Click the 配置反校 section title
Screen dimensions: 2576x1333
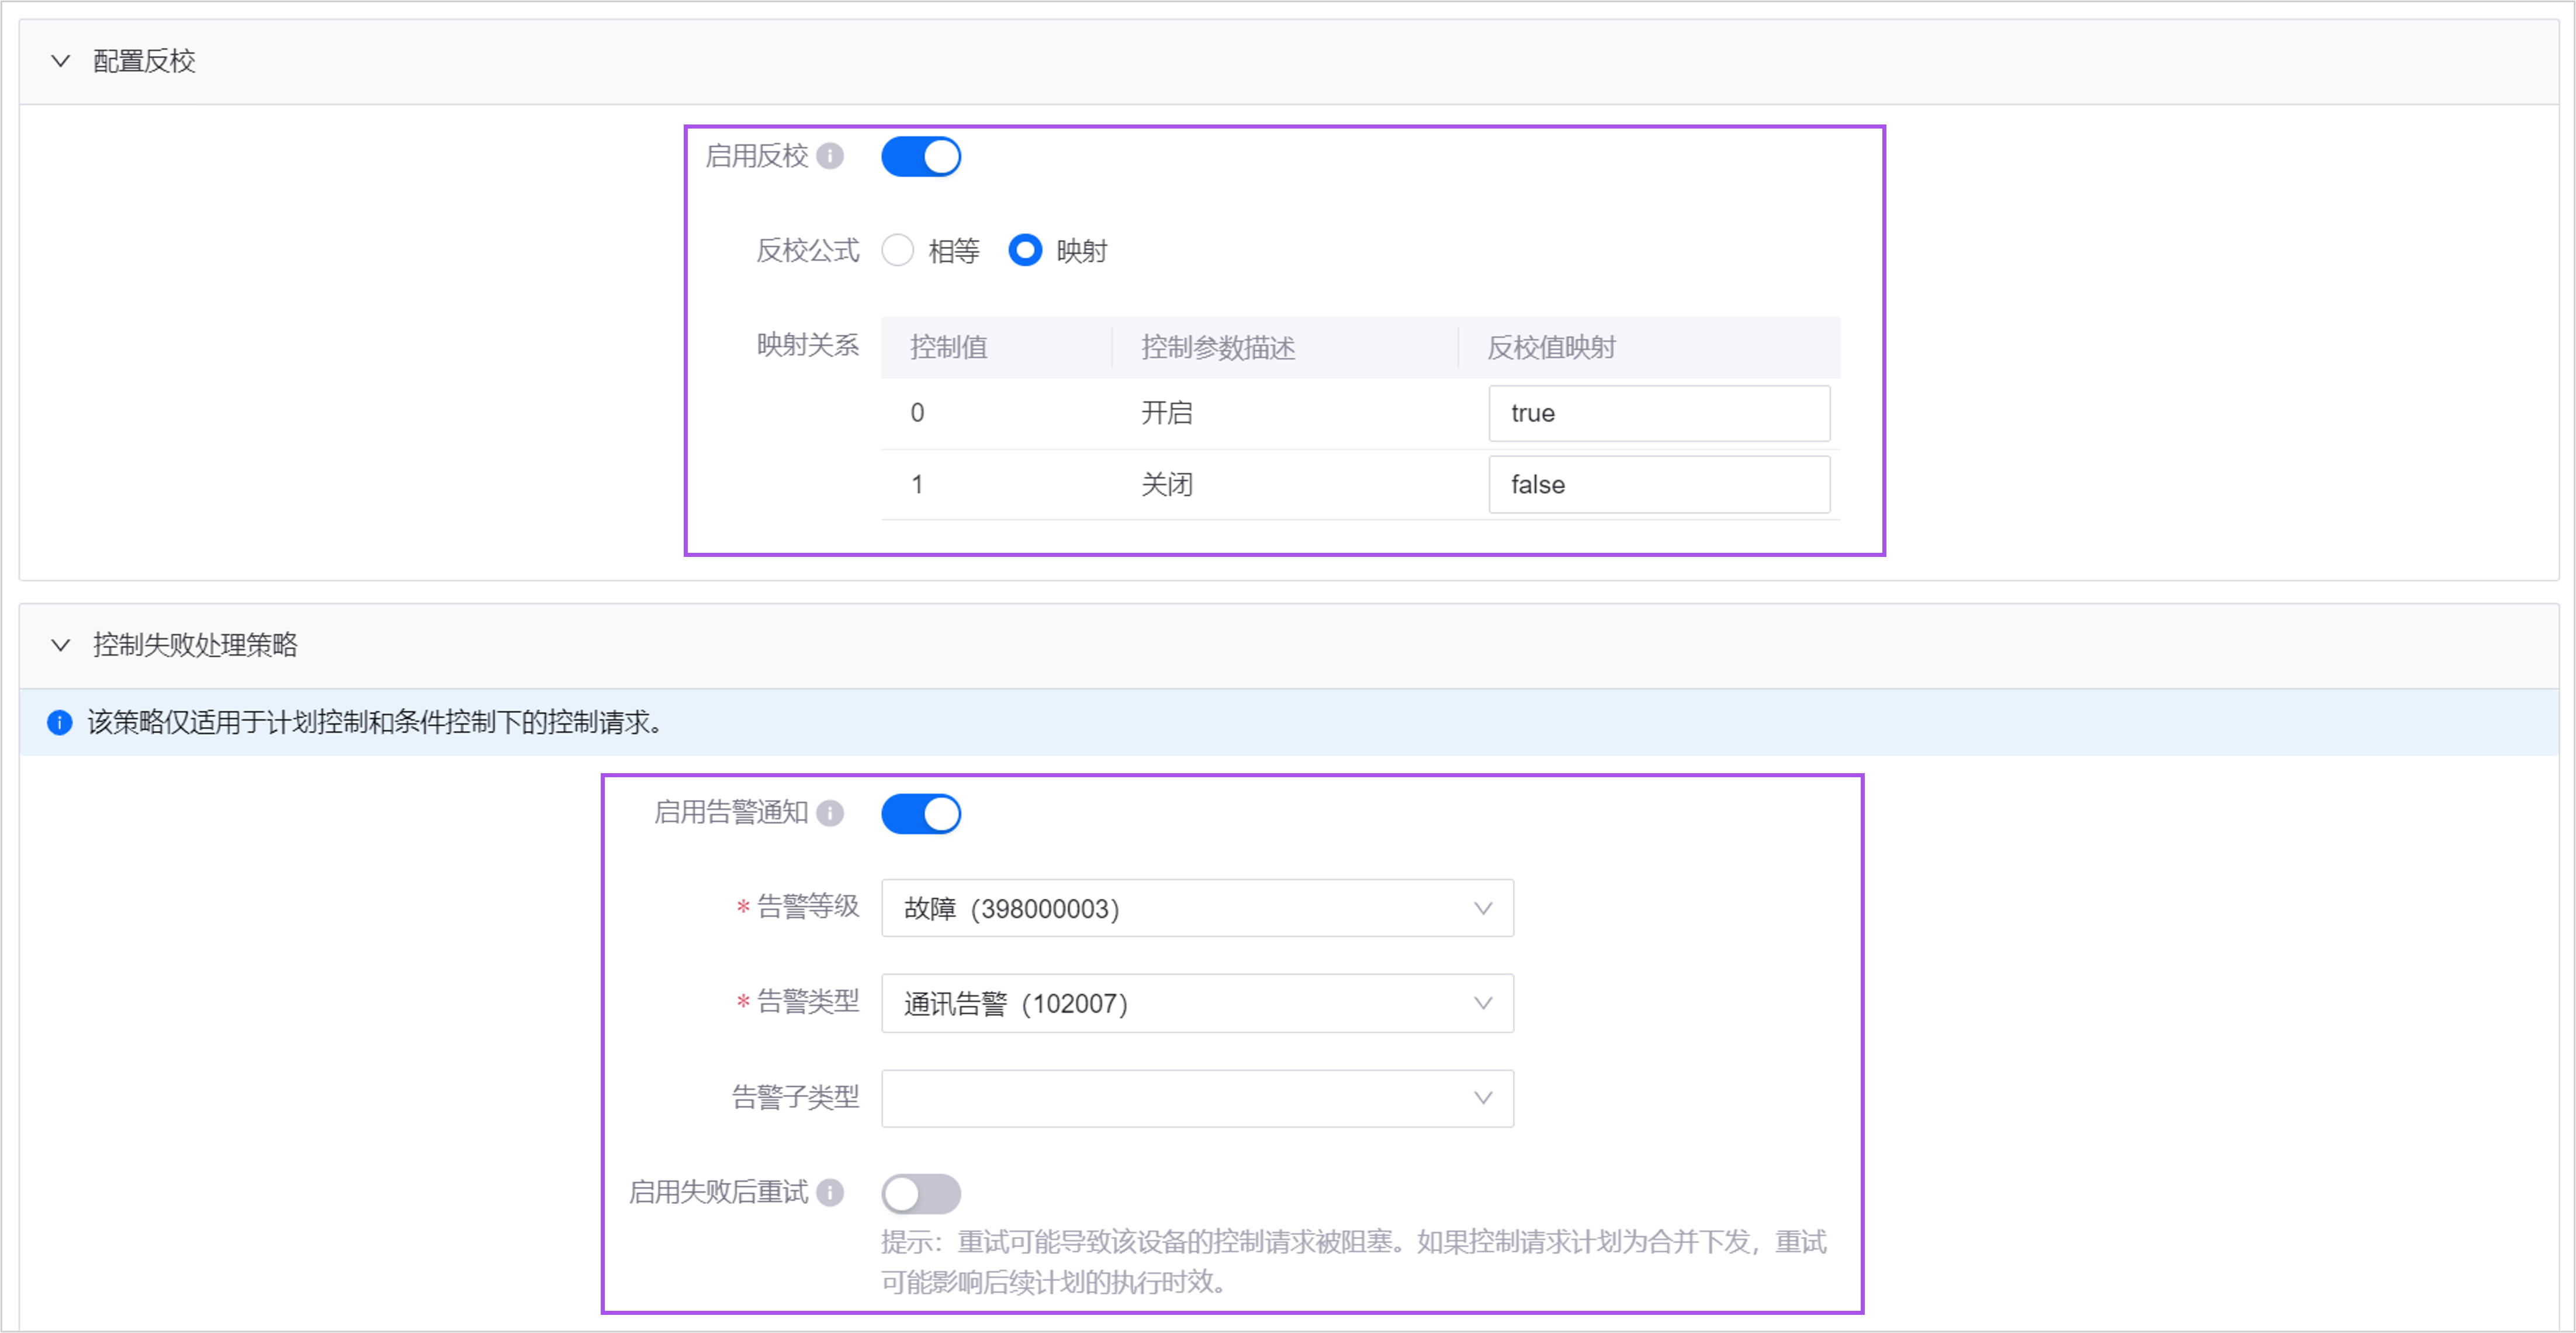[144, 61]
